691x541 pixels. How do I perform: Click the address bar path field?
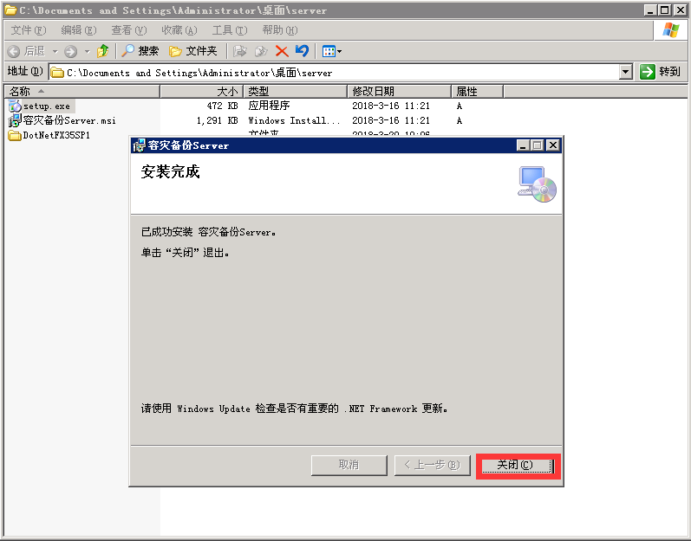[x=338, y=73]
